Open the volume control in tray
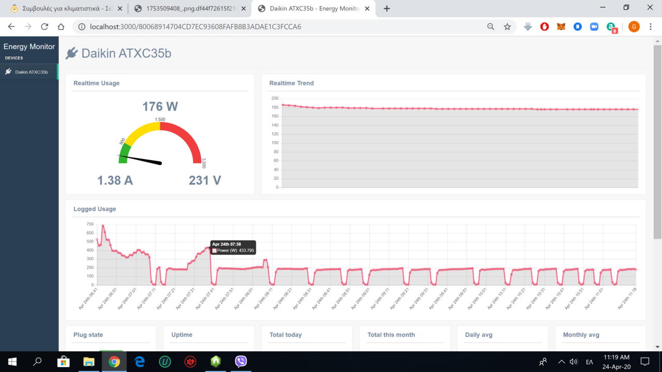 pos(574,362)
